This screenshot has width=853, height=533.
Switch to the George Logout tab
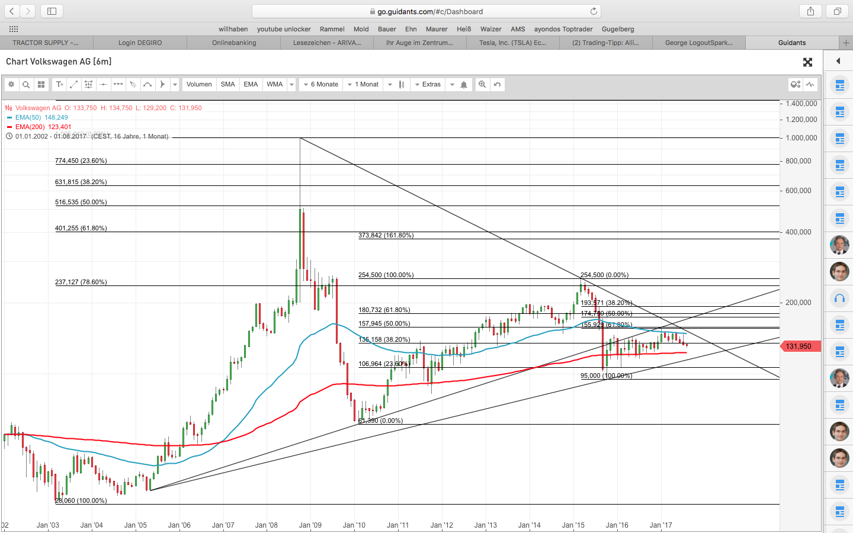[x=699, y=43]
